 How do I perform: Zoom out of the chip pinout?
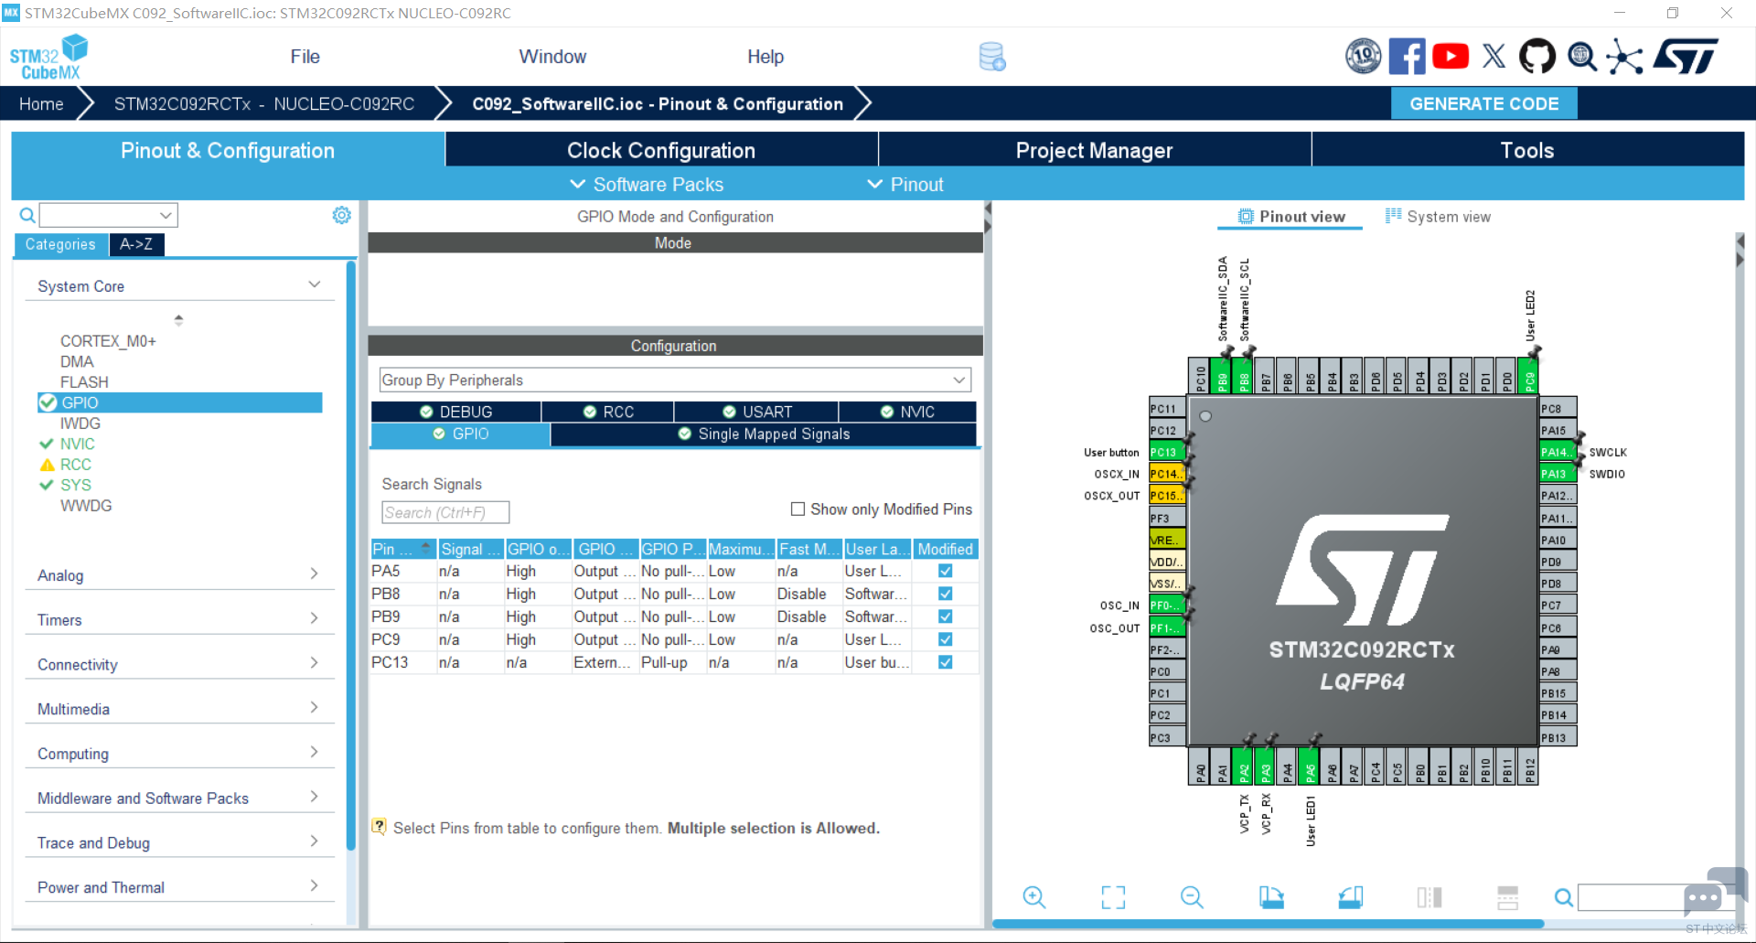(1192, 897)
